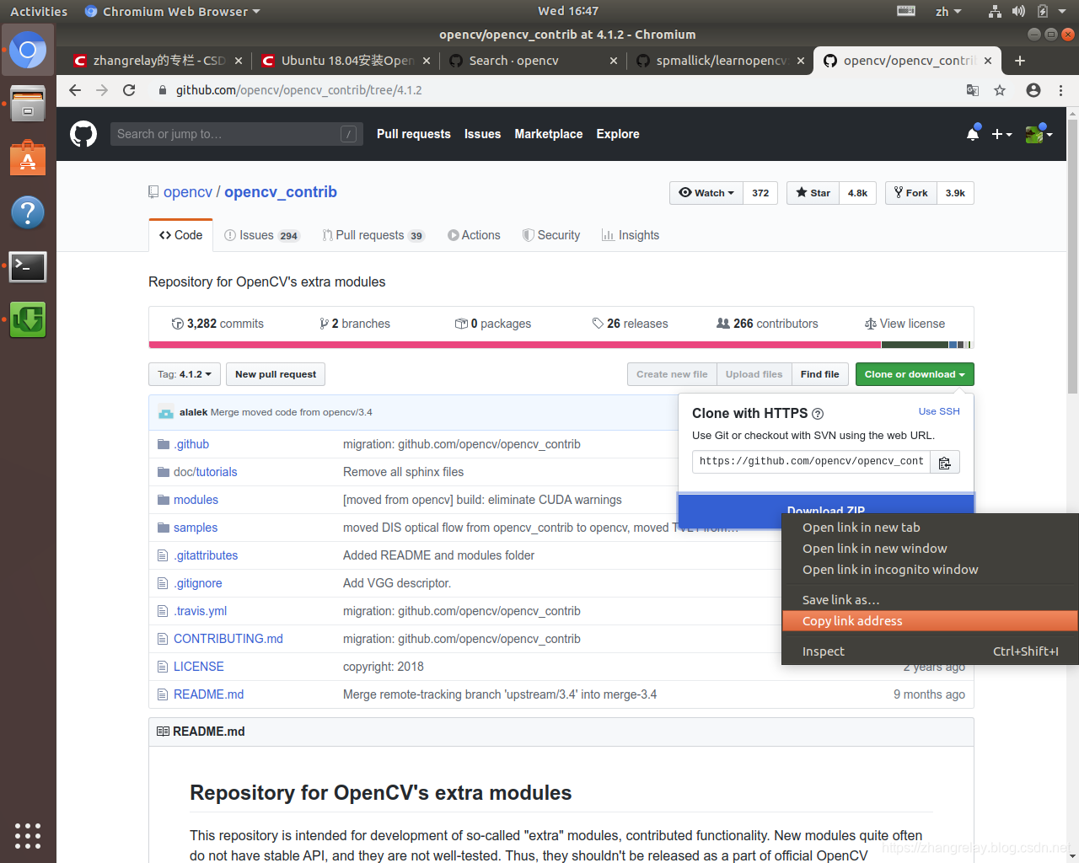Image resolution: width=1079 pixels, height=863 pixels.
Task: Open the HTTPS clone help question icon
Action: pos(818,414)
